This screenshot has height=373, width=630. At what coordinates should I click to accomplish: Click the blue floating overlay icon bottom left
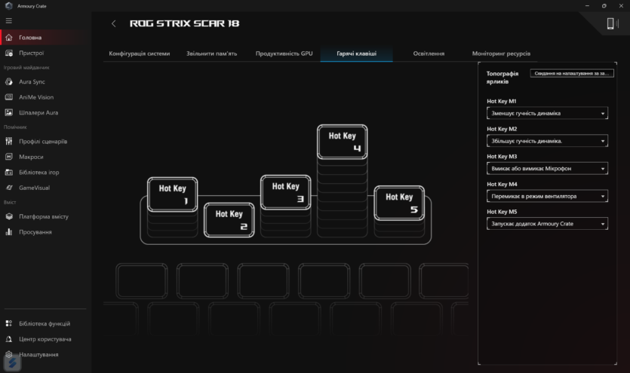13,363
